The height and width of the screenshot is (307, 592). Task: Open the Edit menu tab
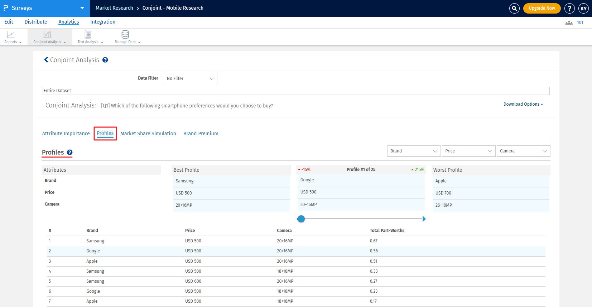[x=9, y=22]
